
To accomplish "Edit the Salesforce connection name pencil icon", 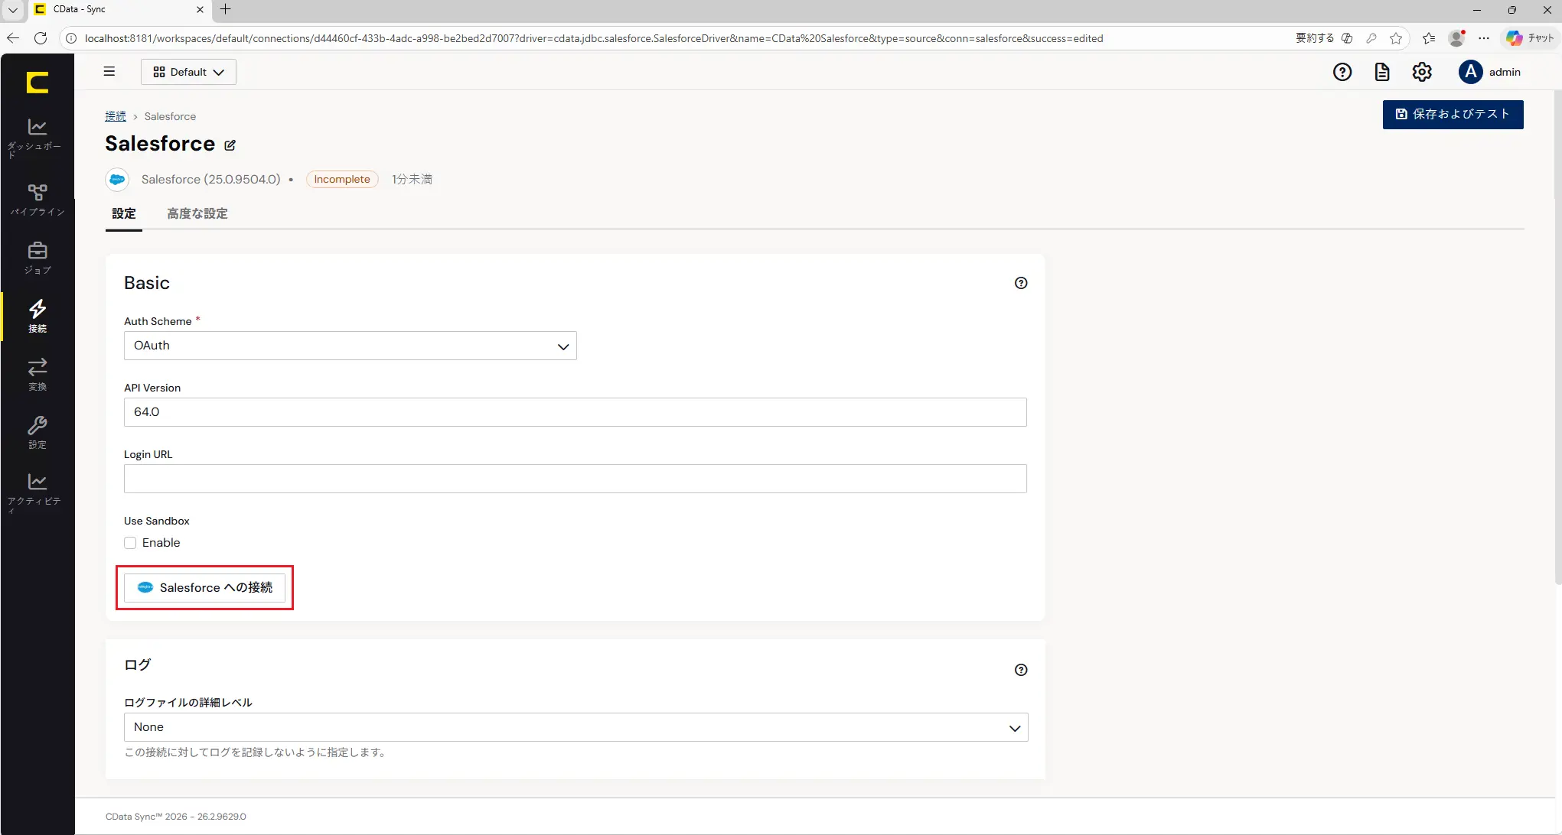I will pyautogui.click(x=230, y=145).
